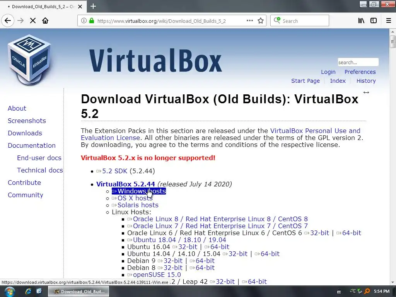
Task: Click the scrollbar down arrow
Action: (x=393, y=282)
